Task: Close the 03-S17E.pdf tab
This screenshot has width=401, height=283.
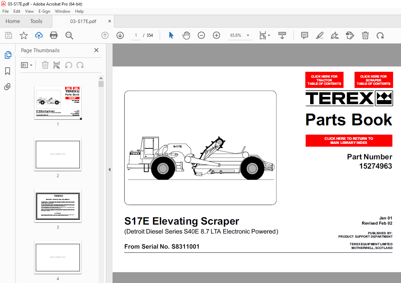Action: click(x=109, y=21)
